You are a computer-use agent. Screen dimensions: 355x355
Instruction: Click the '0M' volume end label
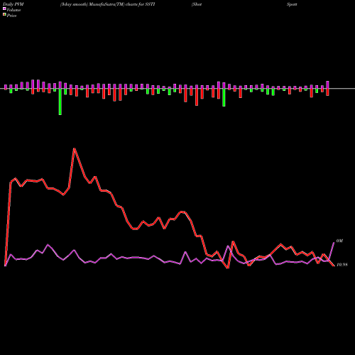pyautogui.click(x=339, y=241)
